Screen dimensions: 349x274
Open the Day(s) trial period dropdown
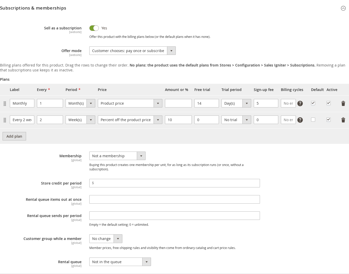click(236, 103)
